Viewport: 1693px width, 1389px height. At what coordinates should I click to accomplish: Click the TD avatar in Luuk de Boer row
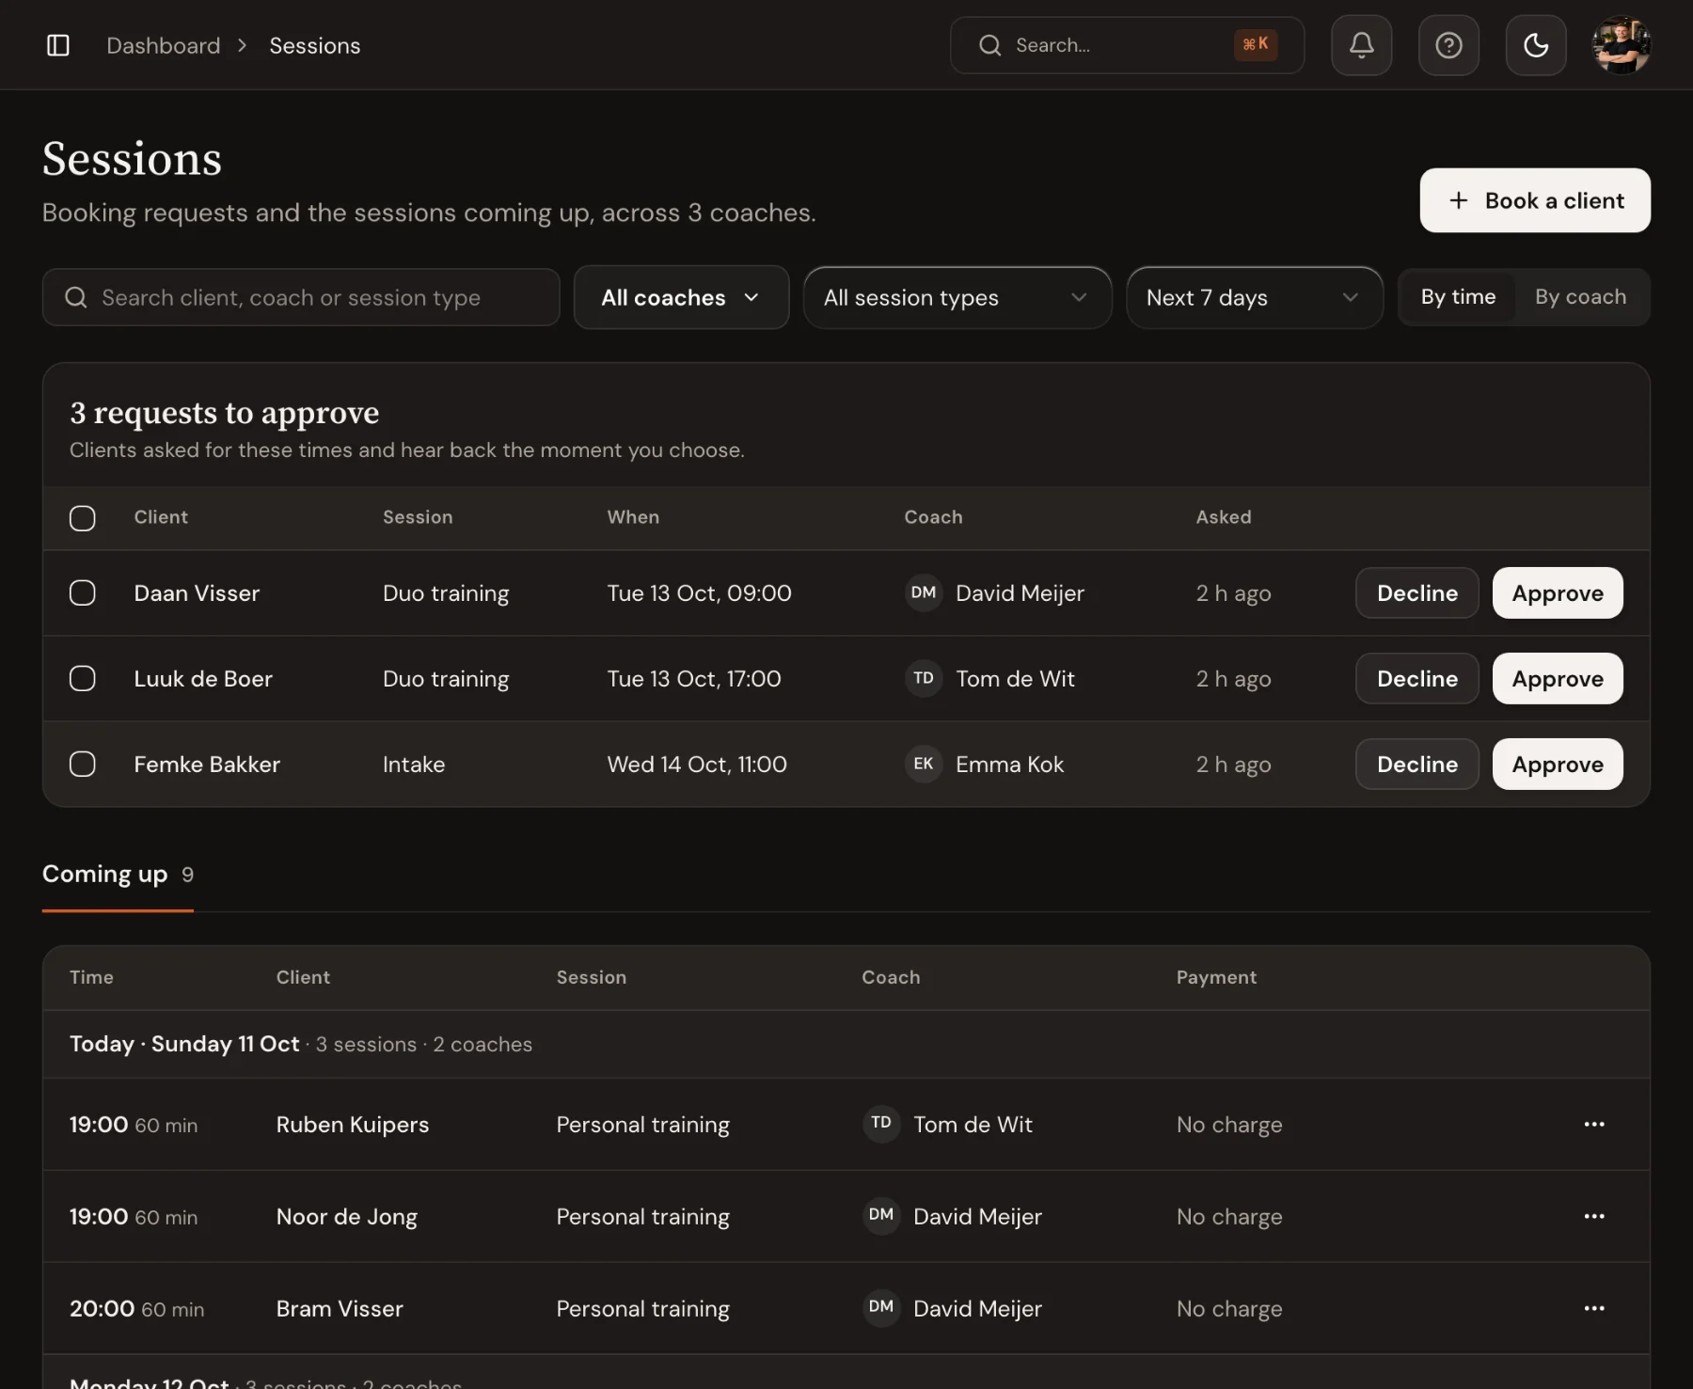tap(923, 678)
